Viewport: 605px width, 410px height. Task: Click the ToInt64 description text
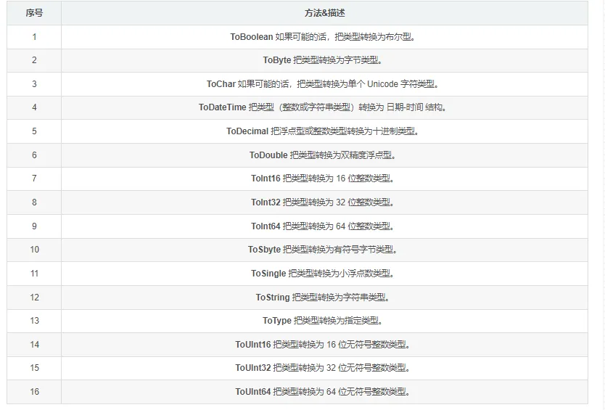323,226
